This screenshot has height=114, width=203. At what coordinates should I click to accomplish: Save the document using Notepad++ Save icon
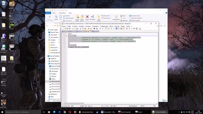(x=67, y=28)
